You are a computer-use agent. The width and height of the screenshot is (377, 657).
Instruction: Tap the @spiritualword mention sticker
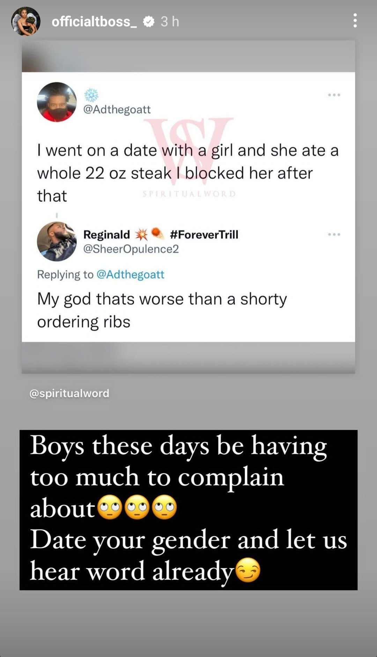point(69,393)
